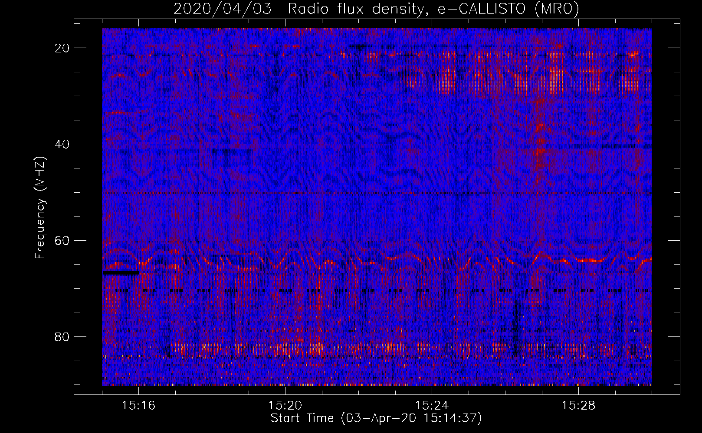The width and height of the screenshot is (702, 433).
Task: Click the time tick label "15:20"
Action: click(285, 406)
